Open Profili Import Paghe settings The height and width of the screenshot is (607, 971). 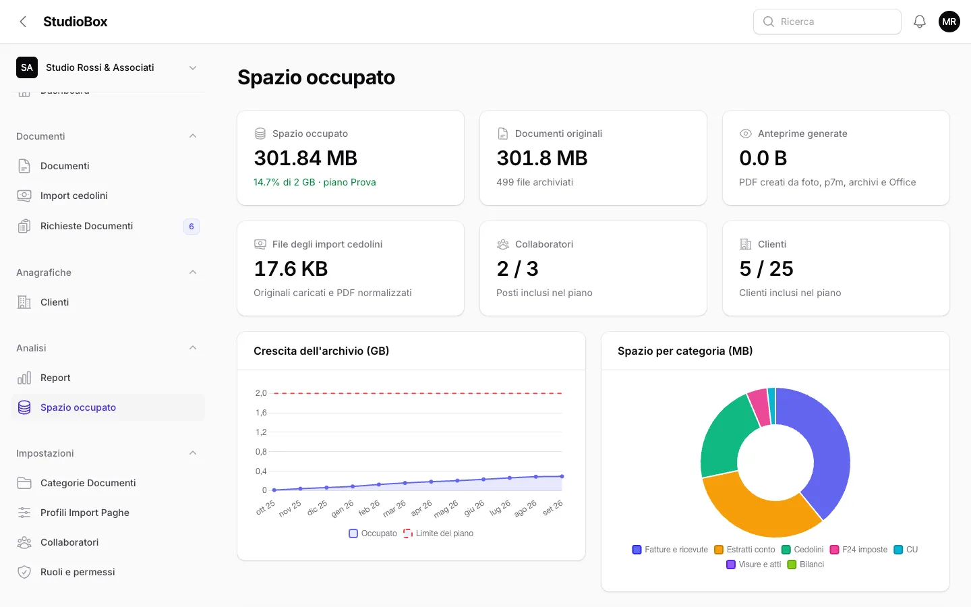tap(108, 513)
